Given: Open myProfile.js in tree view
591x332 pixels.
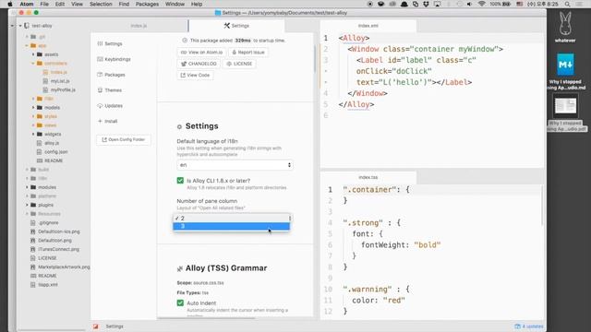Looking at the screenshot, I should point(63,90).
